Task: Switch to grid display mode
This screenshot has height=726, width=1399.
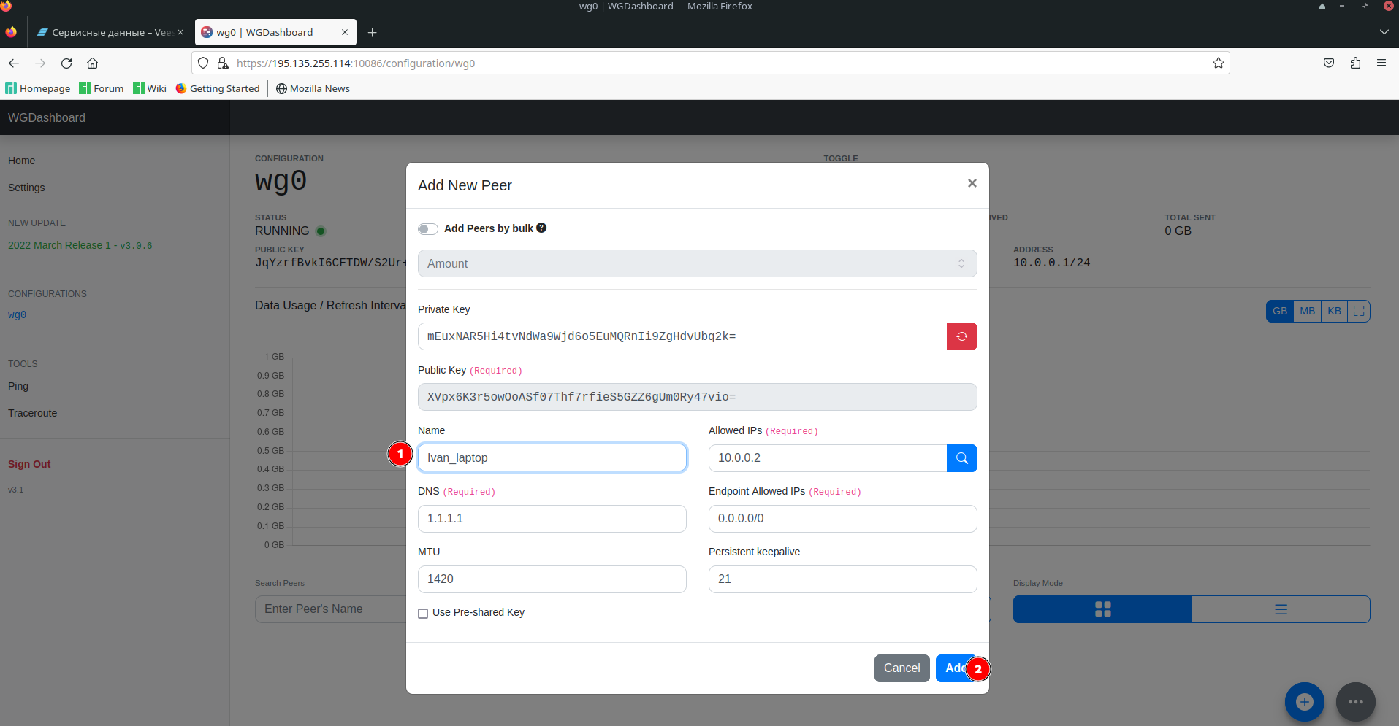Action: click(1102, 609)
